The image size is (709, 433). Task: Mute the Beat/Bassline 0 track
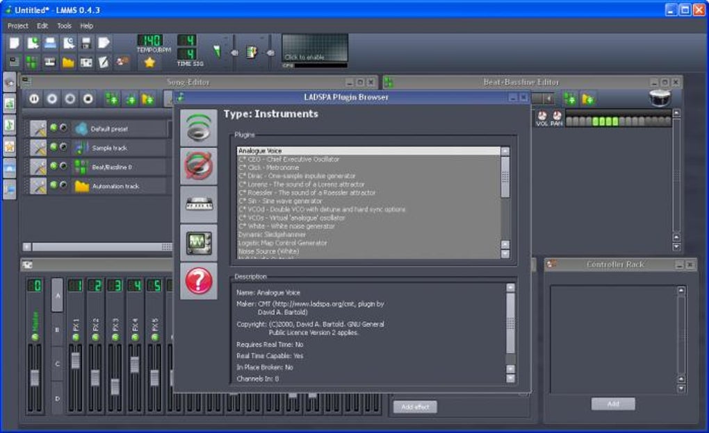click(54, 166)
